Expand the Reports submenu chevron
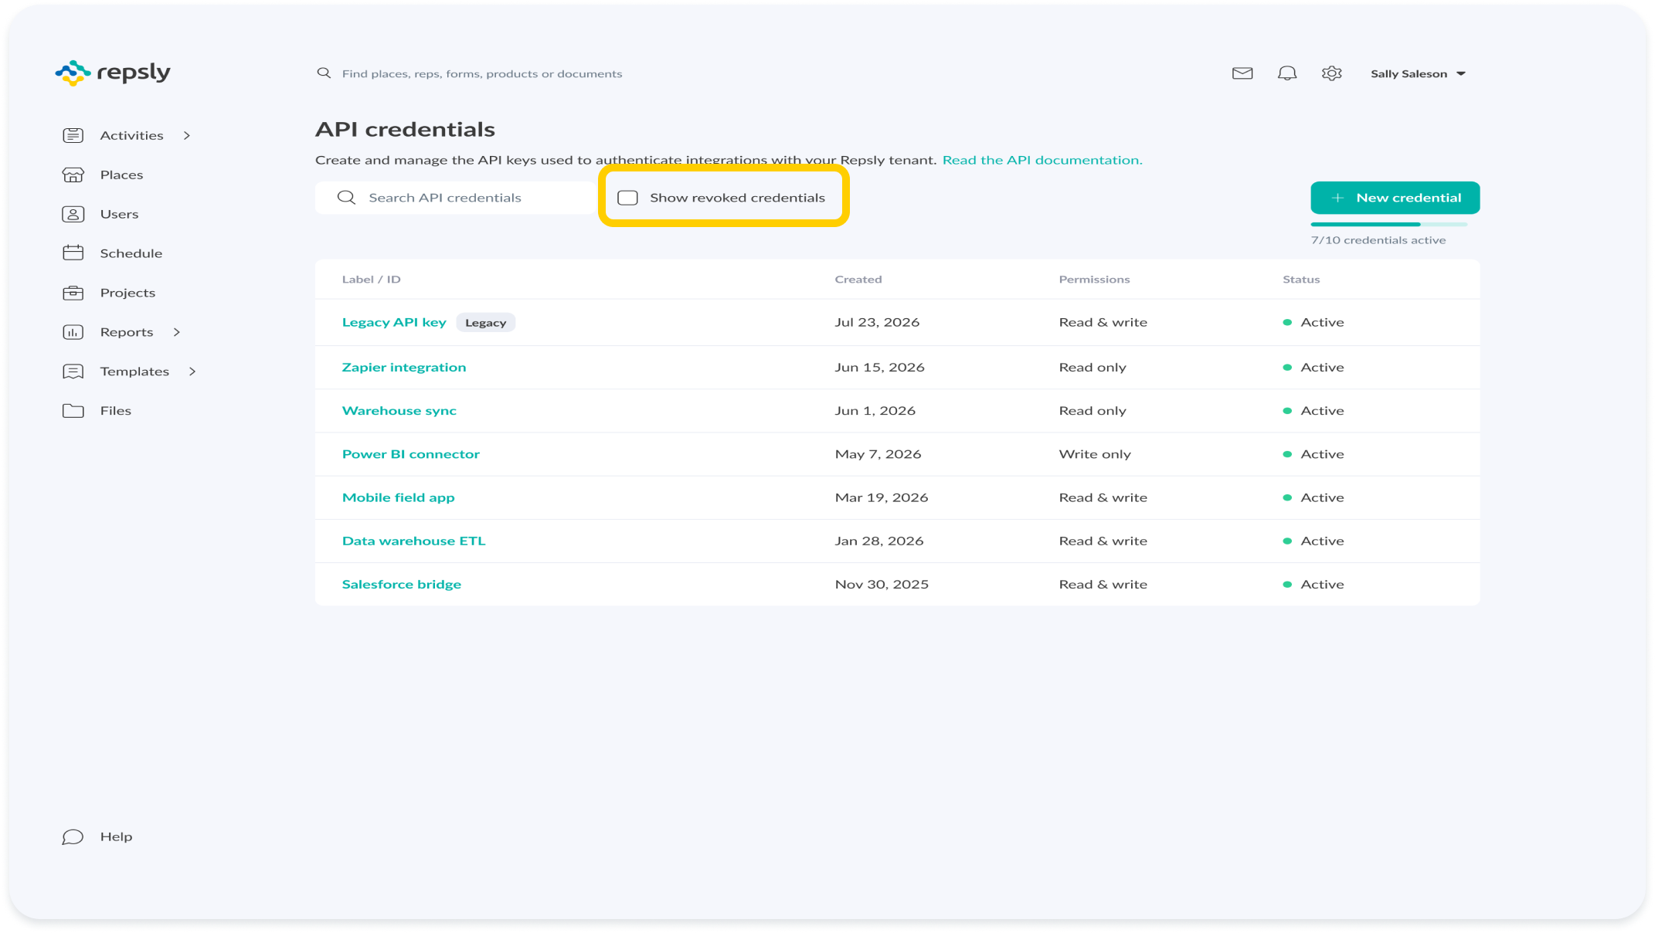Viewport: 1655px width, 933px height. 177,332
